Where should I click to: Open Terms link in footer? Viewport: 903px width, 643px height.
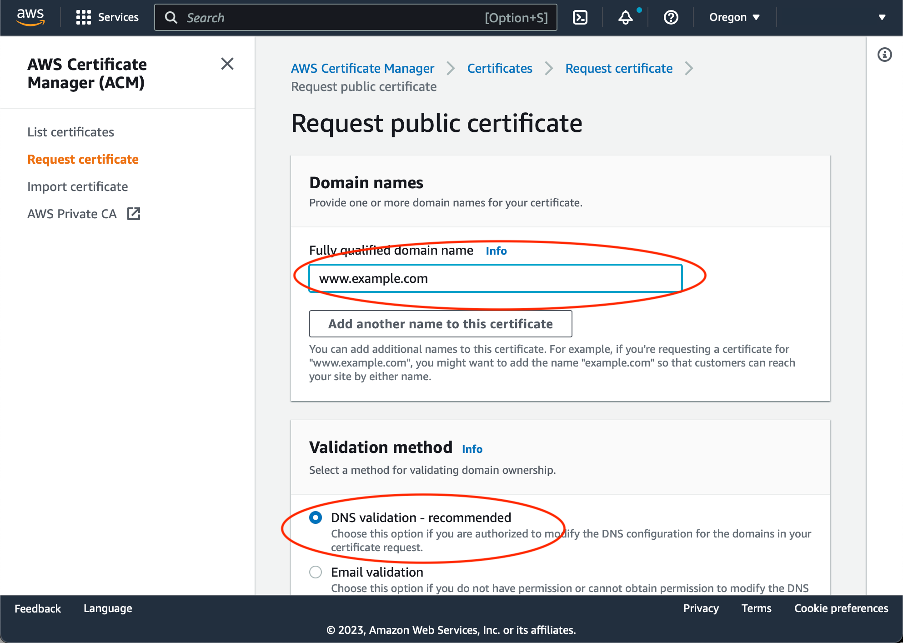(756, 608)
